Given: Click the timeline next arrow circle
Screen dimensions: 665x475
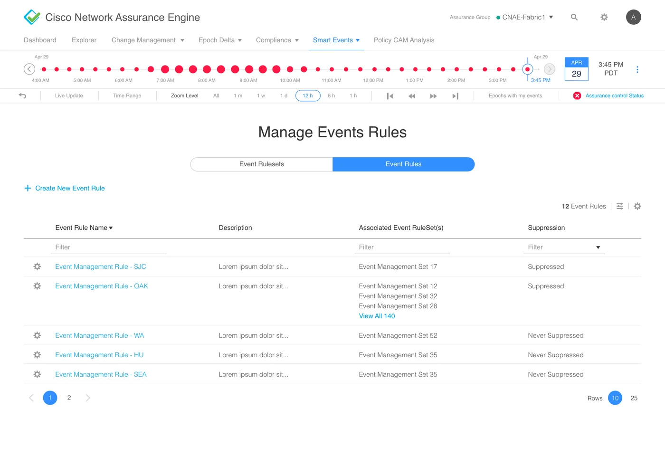Looking at the screenshot, I should coord(550,69).
